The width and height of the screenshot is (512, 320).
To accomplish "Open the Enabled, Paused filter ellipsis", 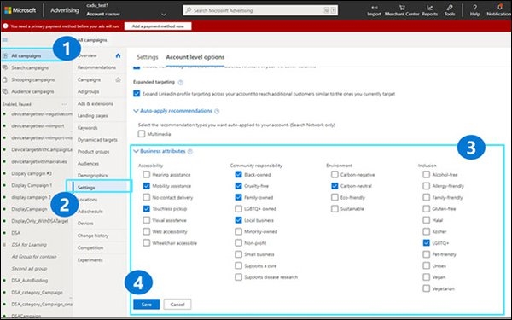I will pos(64,104).
